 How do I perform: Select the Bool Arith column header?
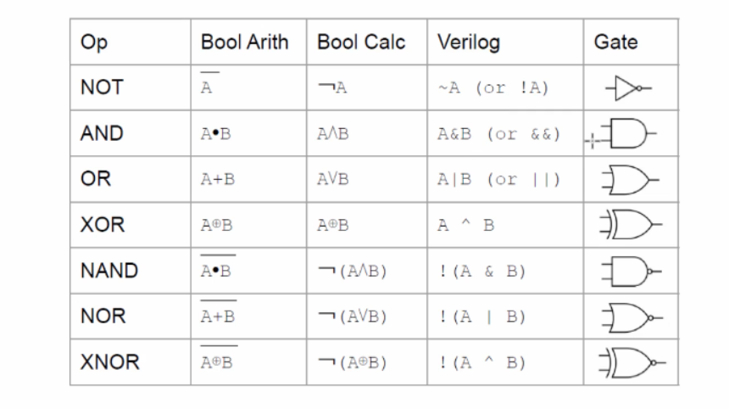tap(244, 42)
